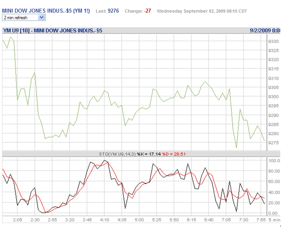Image resolution: width=281 pixels, height=227 pixels.
Task: Click the Change value -27
Action: (148, 11)
